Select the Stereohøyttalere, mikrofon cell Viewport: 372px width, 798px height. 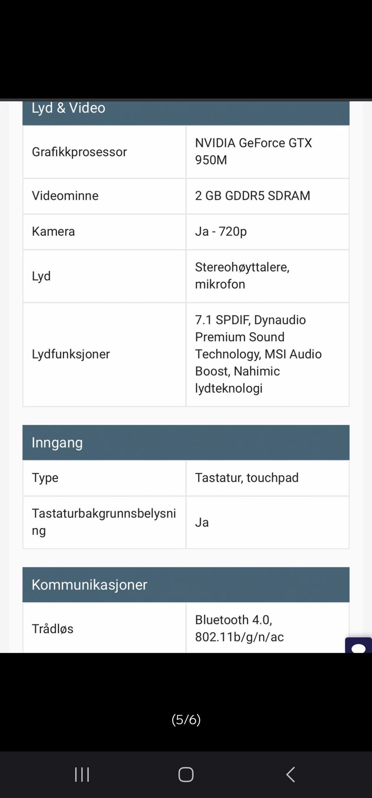pos(242,276)
